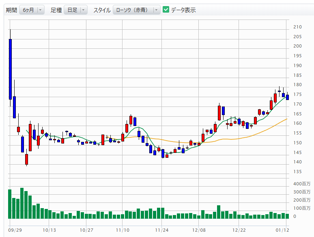Click the データ表示 label text
The image size is (314, 237).
click(183, 10)
